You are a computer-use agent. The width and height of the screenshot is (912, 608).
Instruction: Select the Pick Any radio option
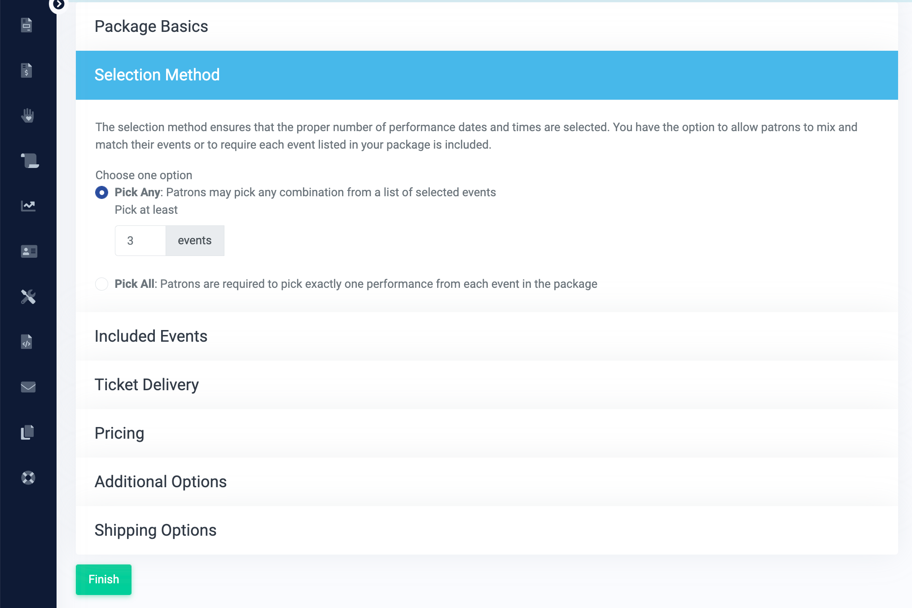(102, 193)
